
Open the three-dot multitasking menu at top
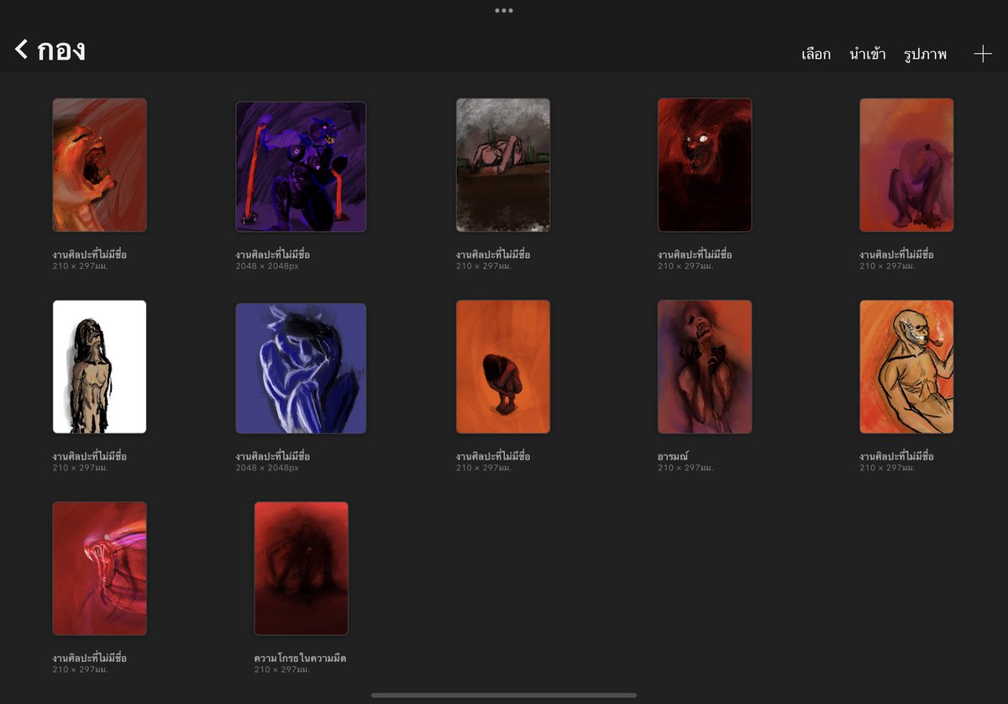coord(504,11)
